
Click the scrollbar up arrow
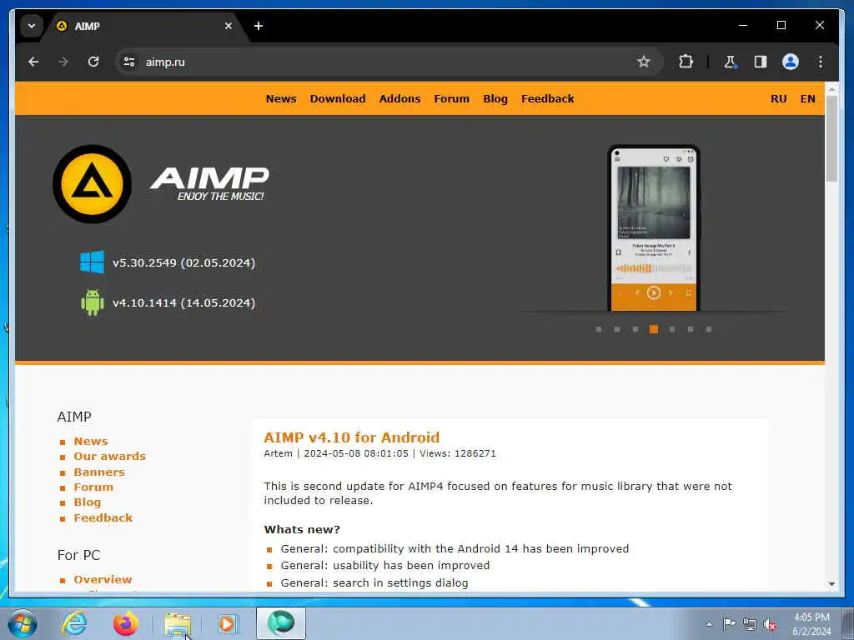831,88
